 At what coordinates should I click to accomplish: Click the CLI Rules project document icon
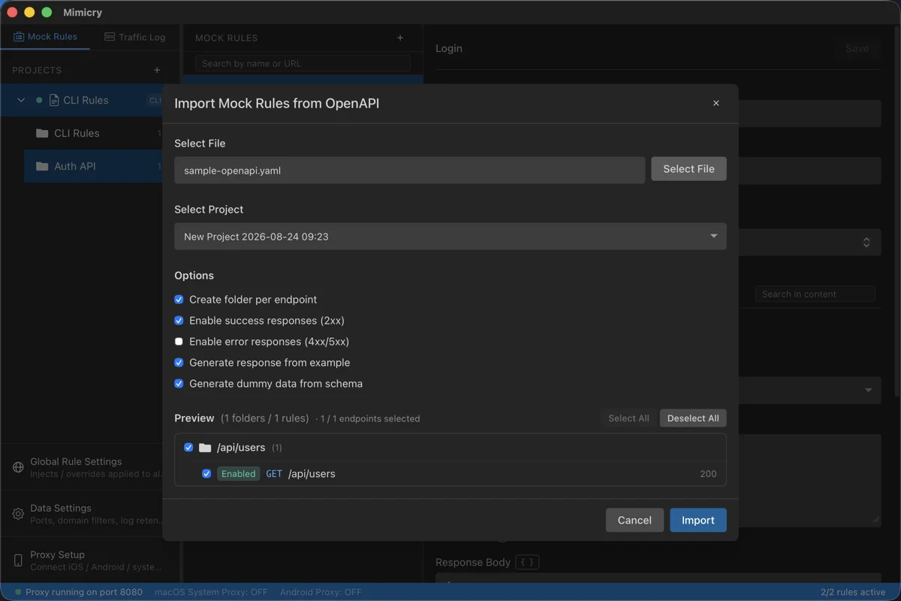(53, 100)
